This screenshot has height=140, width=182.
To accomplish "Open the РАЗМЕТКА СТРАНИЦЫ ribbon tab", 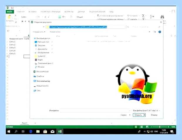I will point(50,12).
